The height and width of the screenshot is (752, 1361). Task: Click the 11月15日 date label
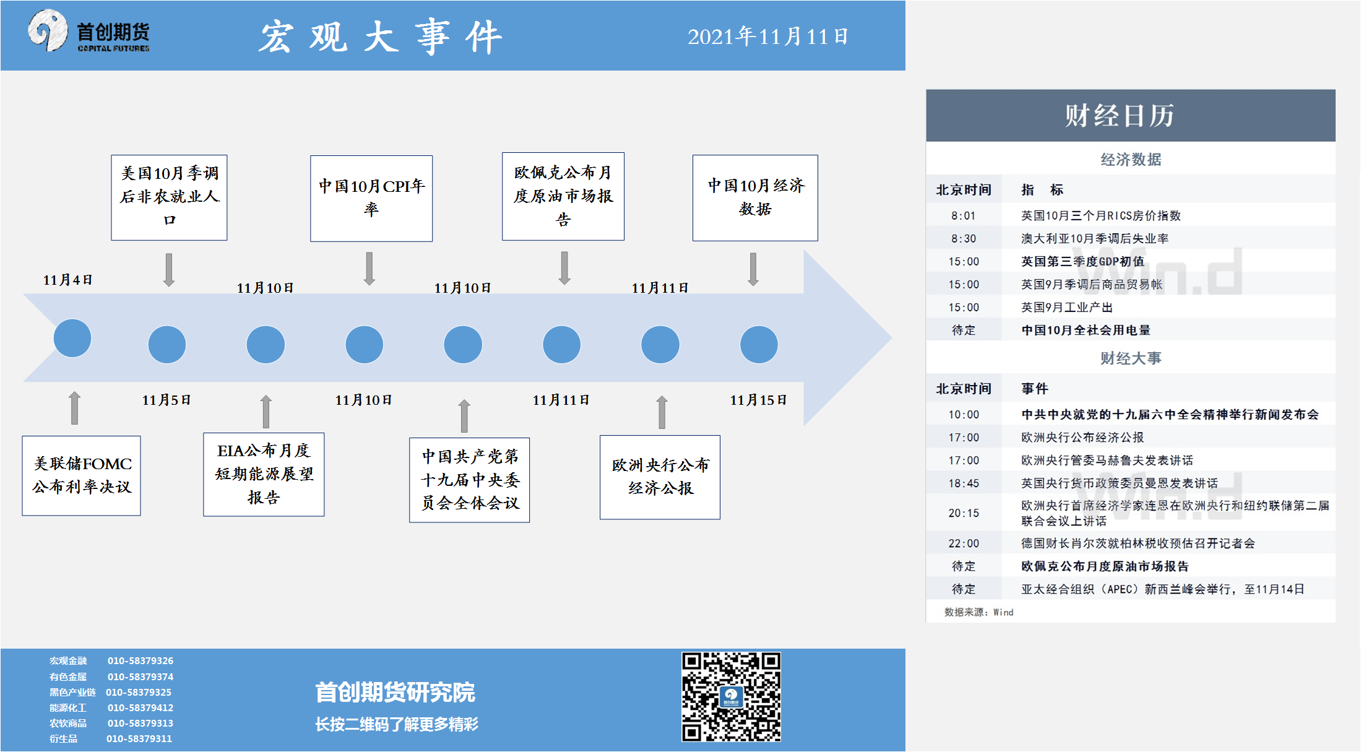758,400
